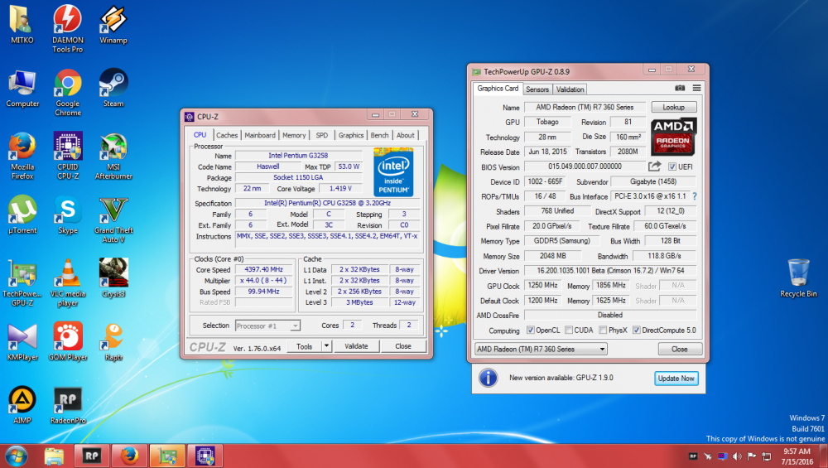Open the Memory tab in CPU-Z
The image size is (828, 468).
pyautogui.click(x=294, y=135)
